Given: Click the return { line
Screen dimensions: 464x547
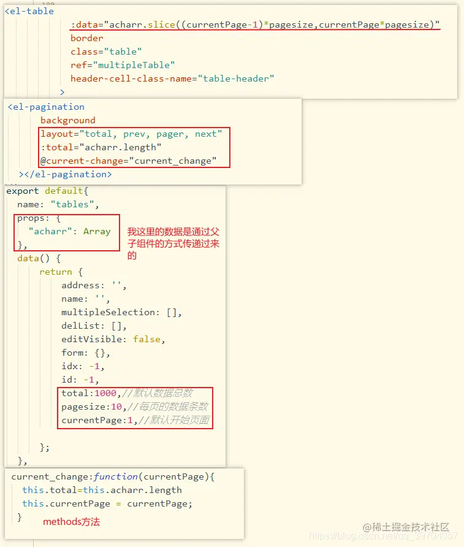Looking at the screenshot, I should pos(61,272).
